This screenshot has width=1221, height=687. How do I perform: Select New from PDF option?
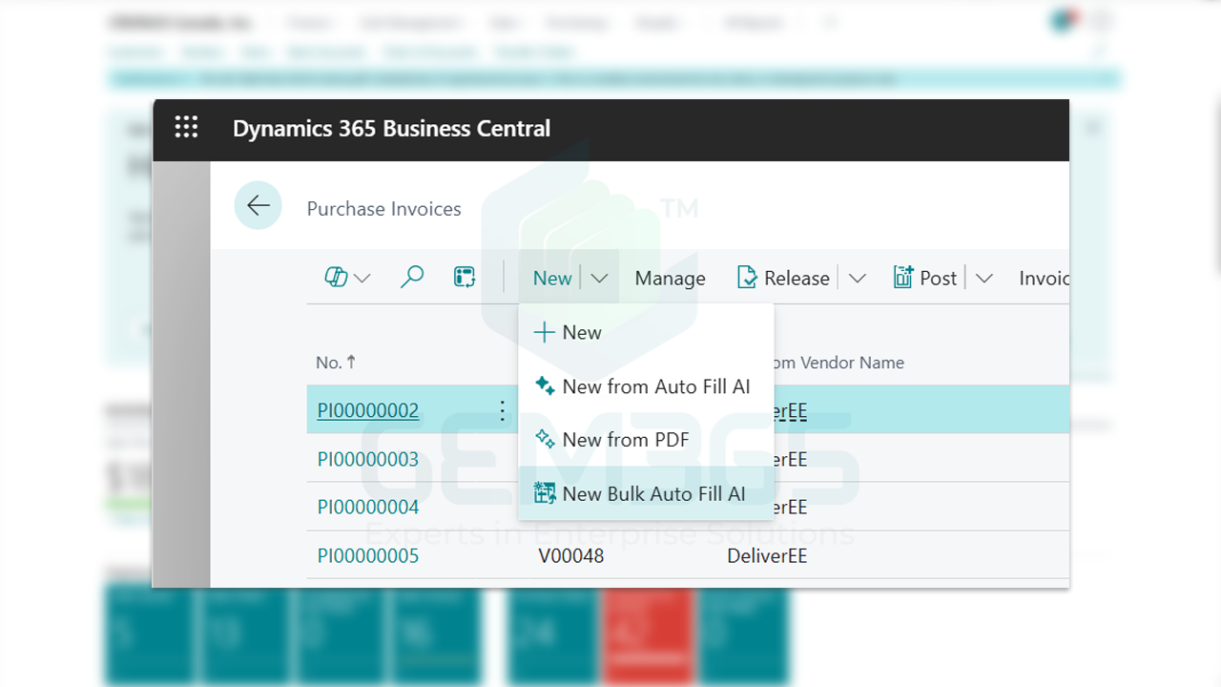[x=646, y=440]
